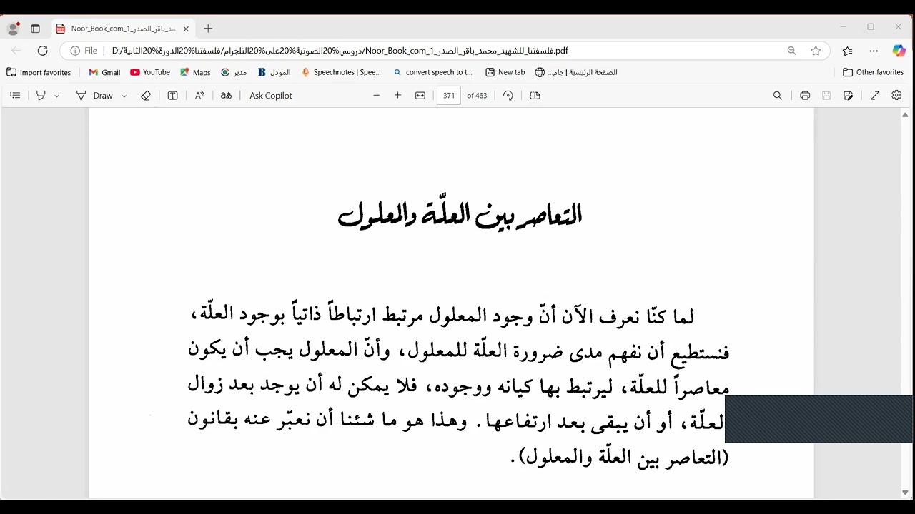Select the Erase tool
Viewport: 915px width, 514px height.
[146, 96]
